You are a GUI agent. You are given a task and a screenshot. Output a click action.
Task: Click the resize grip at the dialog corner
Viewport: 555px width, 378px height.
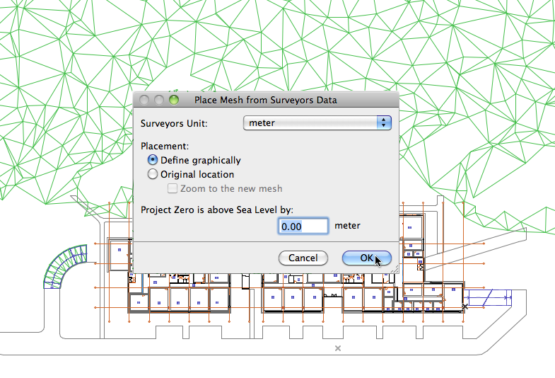(395, 269)
